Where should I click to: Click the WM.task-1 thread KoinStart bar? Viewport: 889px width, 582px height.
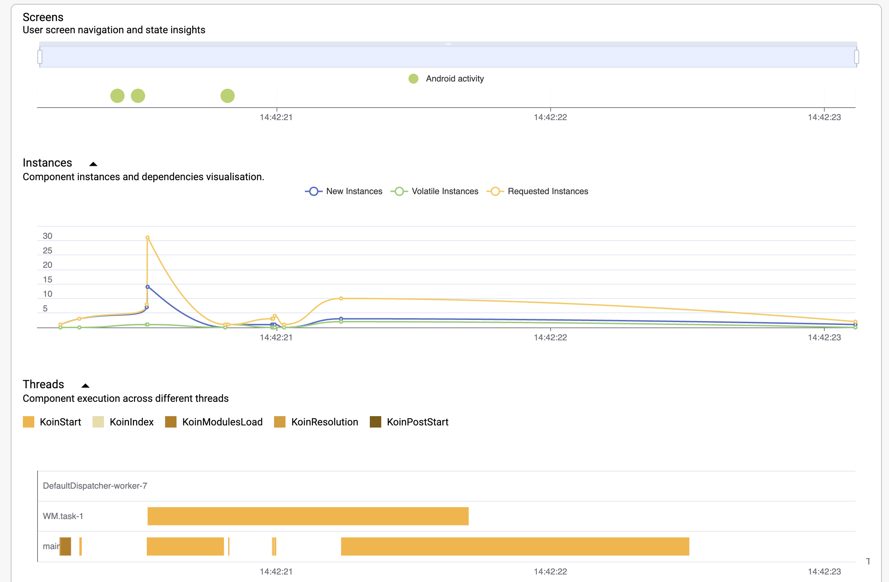click(x=308, y=516)
